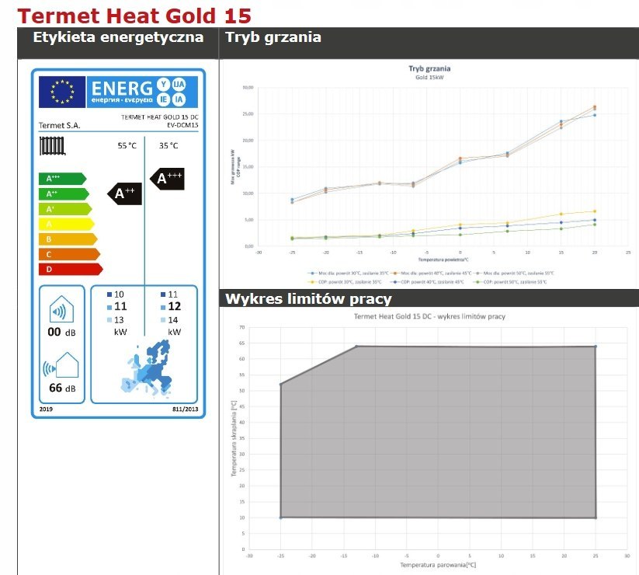Click the indoor sound level house icon
Viewport: 639px width, 575px height.
(x=61, y=309)
